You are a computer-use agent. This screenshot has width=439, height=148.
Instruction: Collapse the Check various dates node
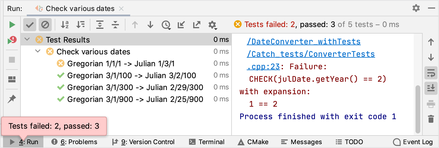pyautogui.click(x=38, y=51)
